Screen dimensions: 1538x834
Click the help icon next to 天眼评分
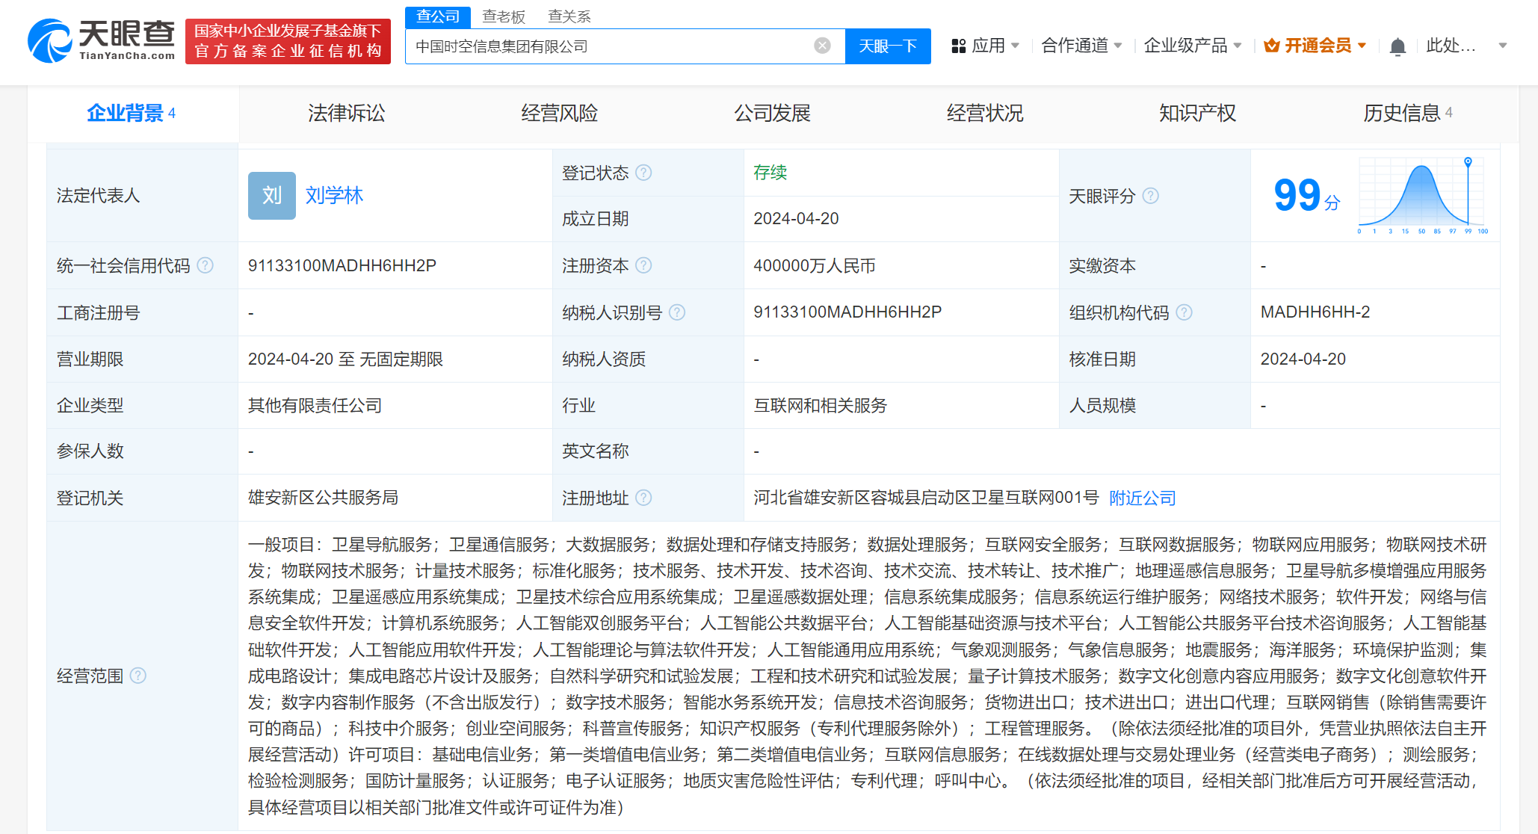[x=1152, y=197]
